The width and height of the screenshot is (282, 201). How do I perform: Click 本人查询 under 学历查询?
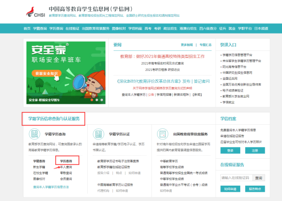coord(66,167)
